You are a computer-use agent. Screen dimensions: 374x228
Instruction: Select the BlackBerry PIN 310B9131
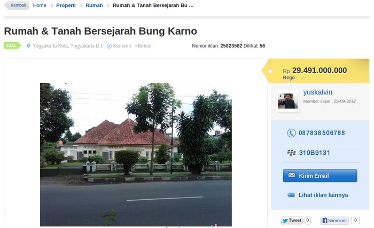coord(314,153)
